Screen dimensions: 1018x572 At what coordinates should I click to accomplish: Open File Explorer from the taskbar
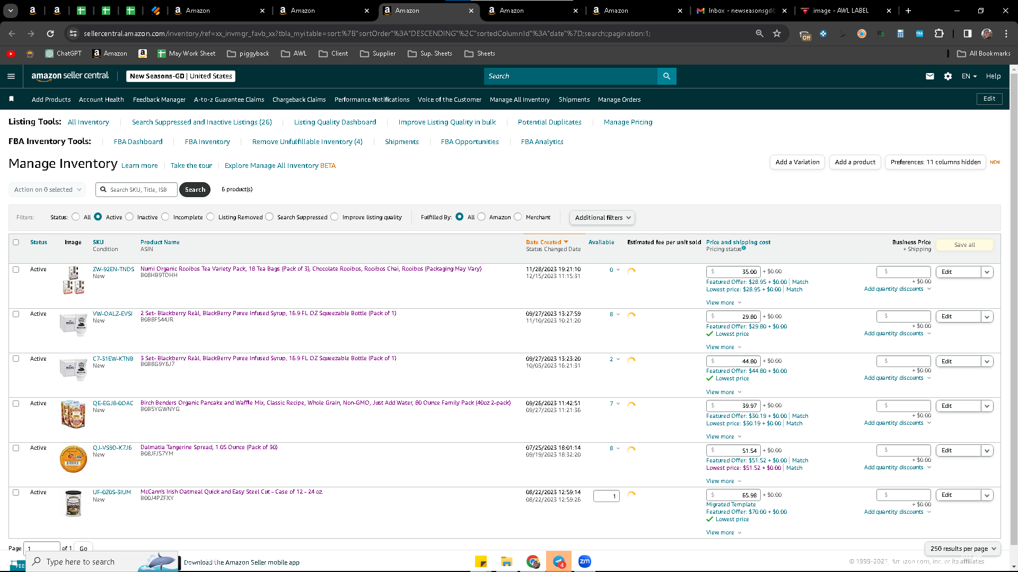(x=506, y=561)
